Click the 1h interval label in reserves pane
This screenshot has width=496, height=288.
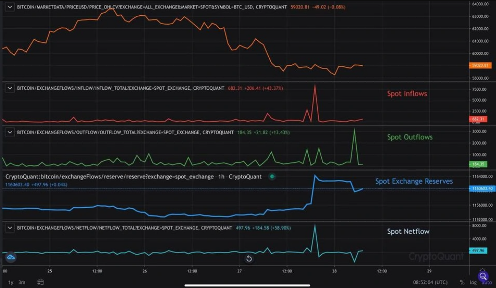pos(221,177)
